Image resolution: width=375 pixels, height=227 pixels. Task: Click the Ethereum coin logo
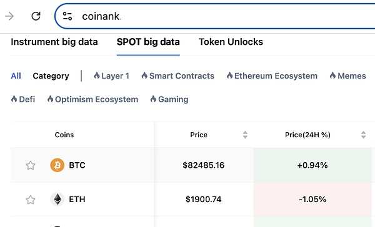tap(57, 199)
